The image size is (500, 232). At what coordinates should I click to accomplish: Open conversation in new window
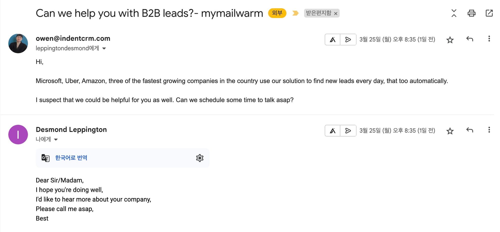489,13
